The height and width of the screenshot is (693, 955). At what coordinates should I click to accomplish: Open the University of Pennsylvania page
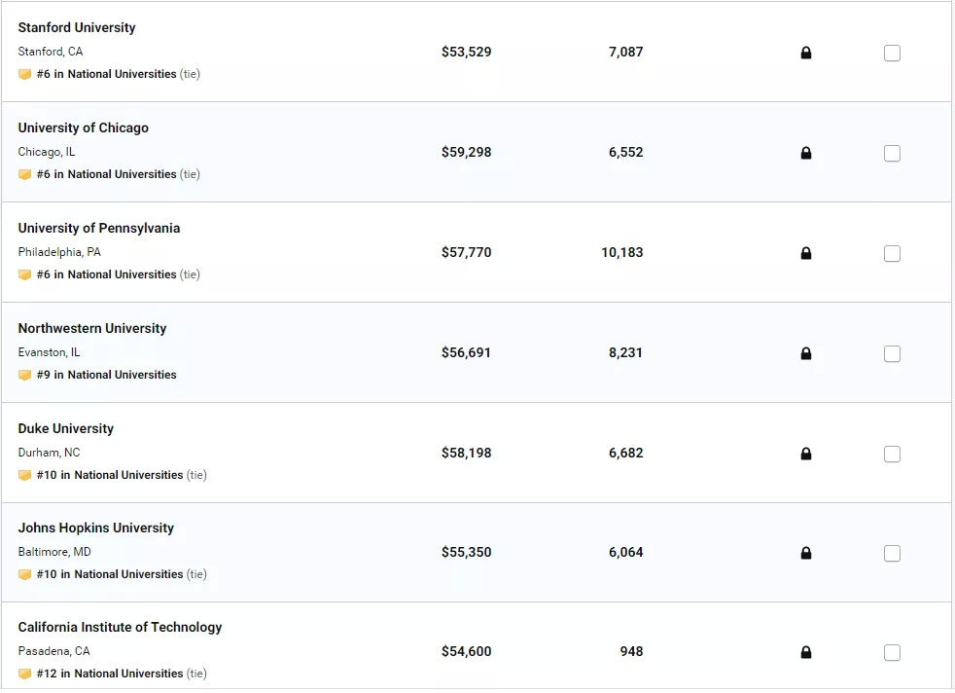pyautogui.click(x=98, y=228)
